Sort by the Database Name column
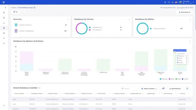 click(x=37, y=94)
